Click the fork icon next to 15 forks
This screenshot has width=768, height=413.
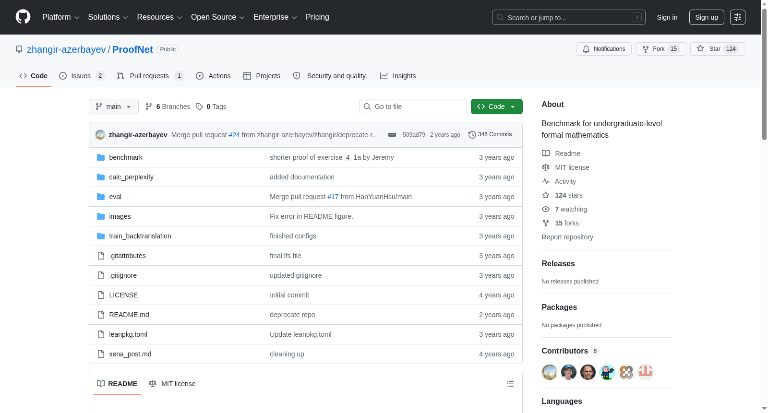[546, 223]
